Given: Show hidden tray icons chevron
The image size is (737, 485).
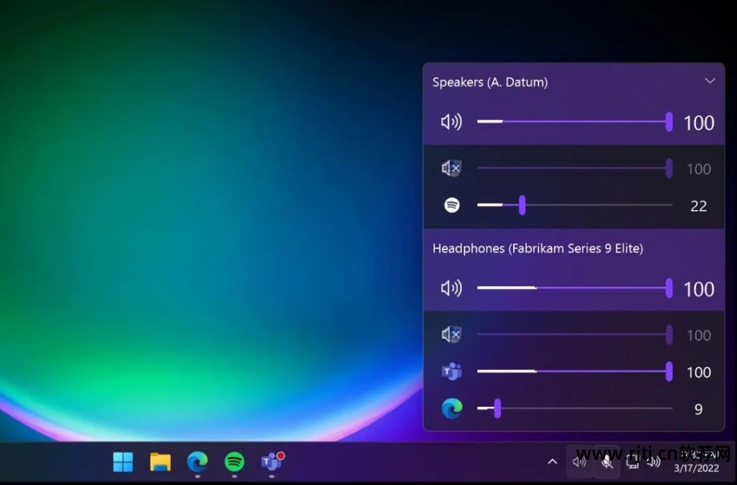Looking at the screenshot, I should (x=553, y=462).
